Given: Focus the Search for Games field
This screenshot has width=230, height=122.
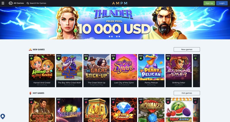Looking at the screenshot, I should coord(37,3).
